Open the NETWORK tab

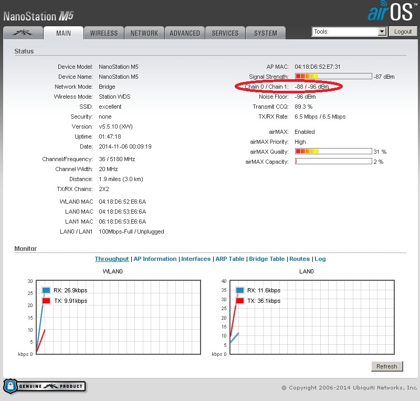click(144, 33)
